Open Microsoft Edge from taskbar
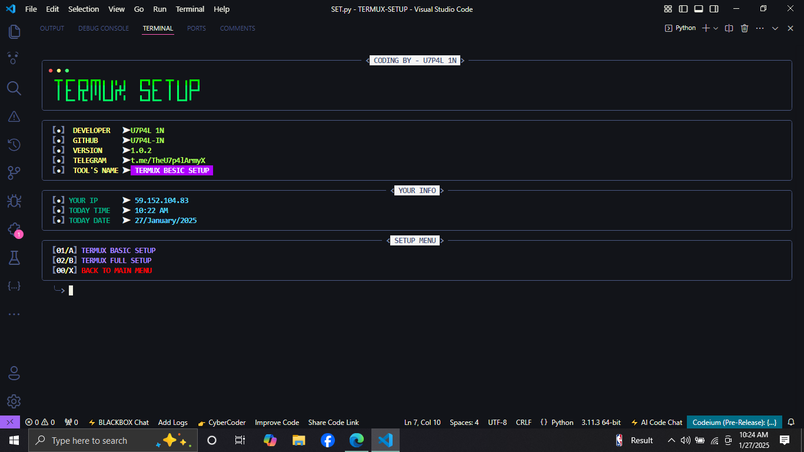This screenshot has height=452, width=804. coord(357,440)
